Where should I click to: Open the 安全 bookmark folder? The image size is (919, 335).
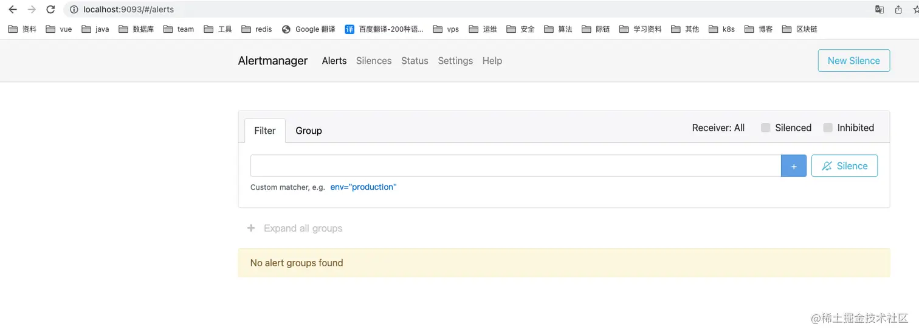coord(521,29)
